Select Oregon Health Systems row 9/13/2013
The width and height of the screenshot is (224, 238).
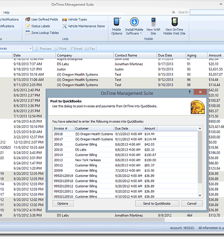(x=112, y=80)
